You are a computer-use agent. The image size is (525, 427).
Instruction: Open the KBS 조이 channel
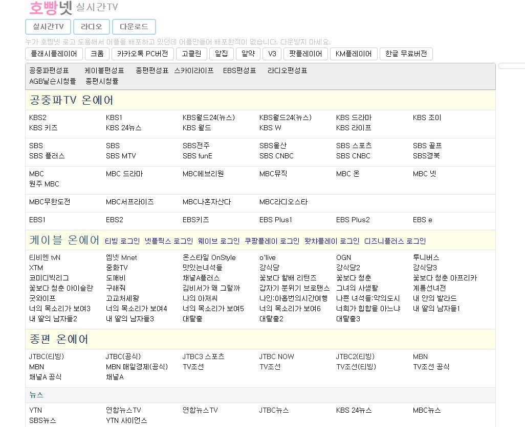[427, 117]
